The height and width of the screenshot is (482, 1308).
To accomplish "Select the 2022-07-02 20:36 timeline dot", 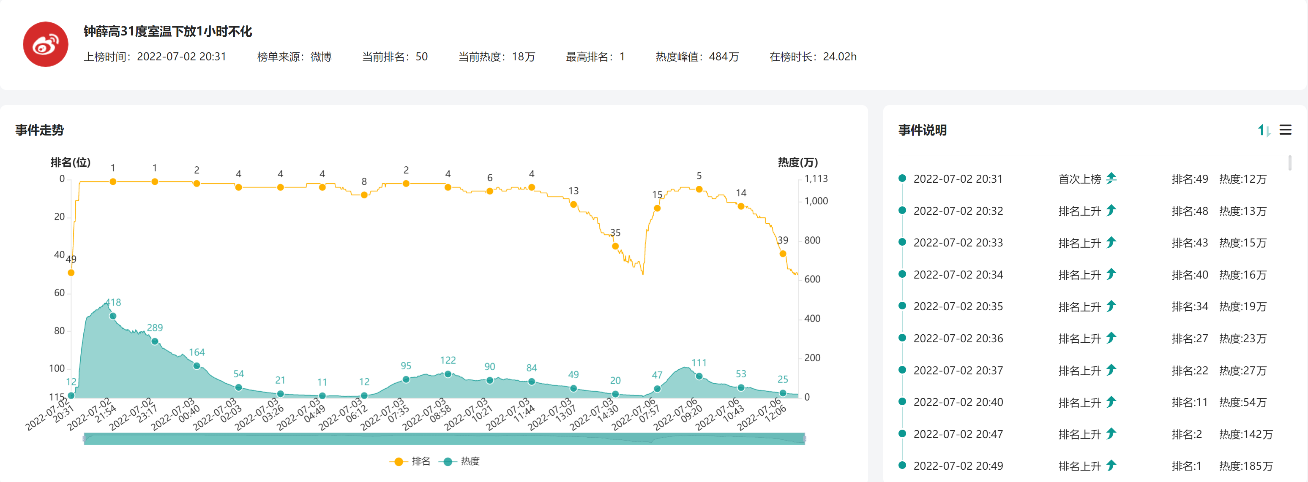I will (x=902, y=338).
